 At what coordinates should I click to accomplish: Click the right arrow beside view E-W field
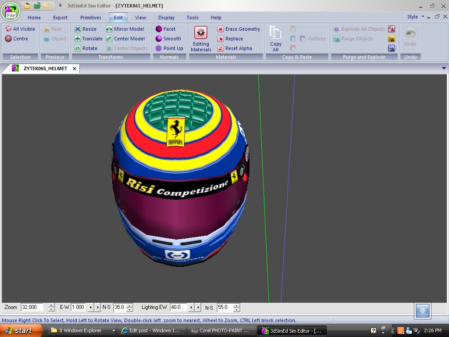click(98, 308)
